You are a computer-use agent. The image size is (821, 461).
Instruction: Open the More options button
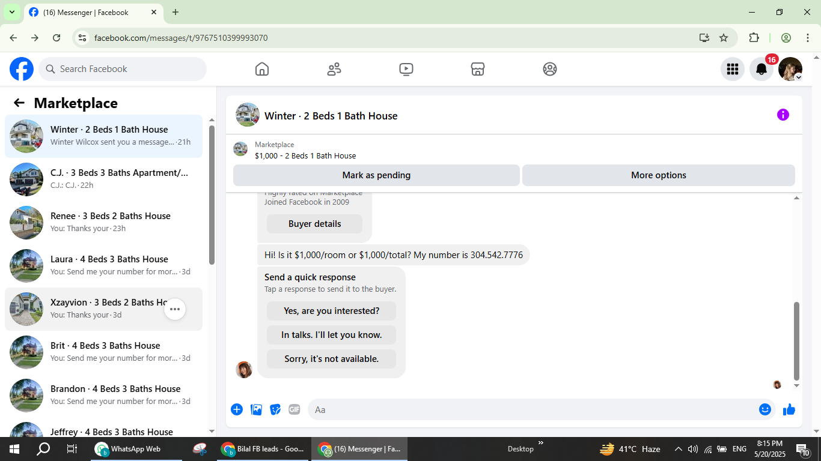[659, 175]
